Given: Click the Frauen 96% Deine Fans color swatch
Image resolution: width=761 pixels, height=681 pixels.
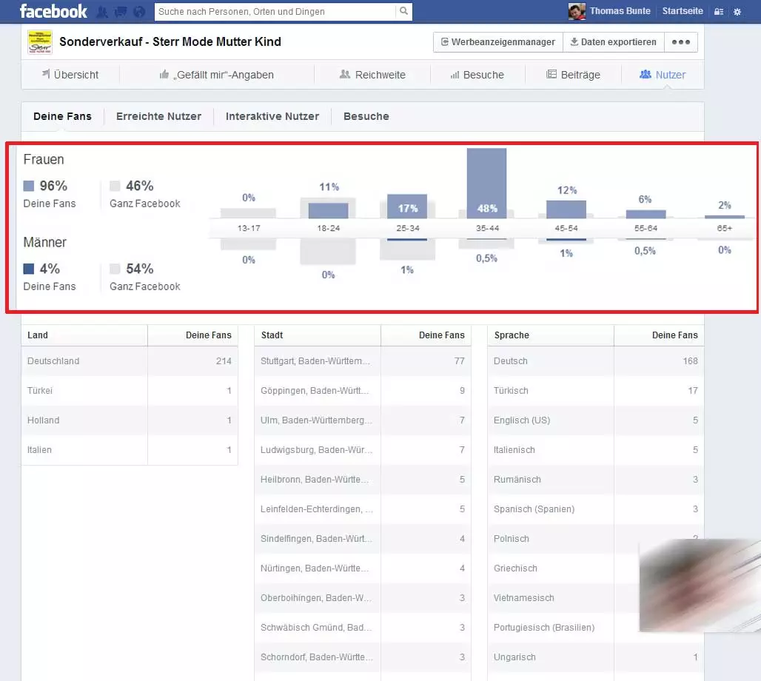Looking at the screenshot, I should [29, 186].
